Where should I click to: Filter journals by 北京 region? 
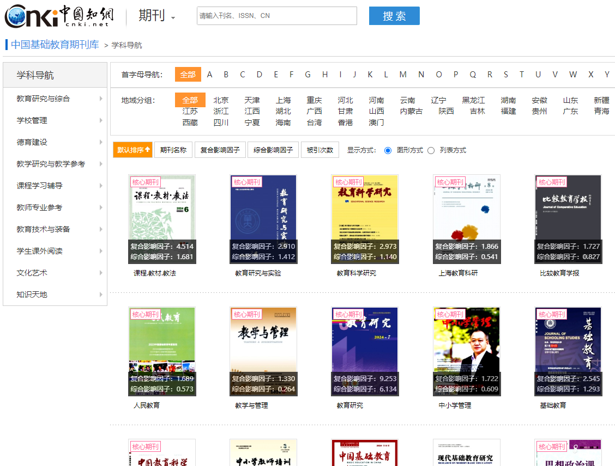(221, 100)
